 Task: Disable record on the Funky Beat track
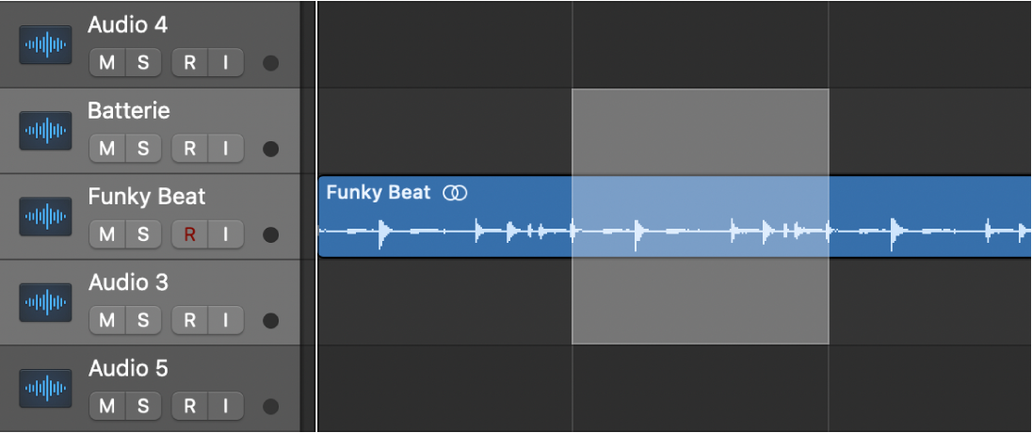point(189,233)
